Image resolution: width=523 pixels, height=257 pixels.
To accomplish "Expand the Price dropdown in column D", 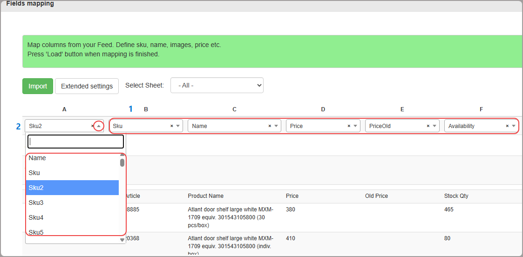I will [x=355, y=126].
